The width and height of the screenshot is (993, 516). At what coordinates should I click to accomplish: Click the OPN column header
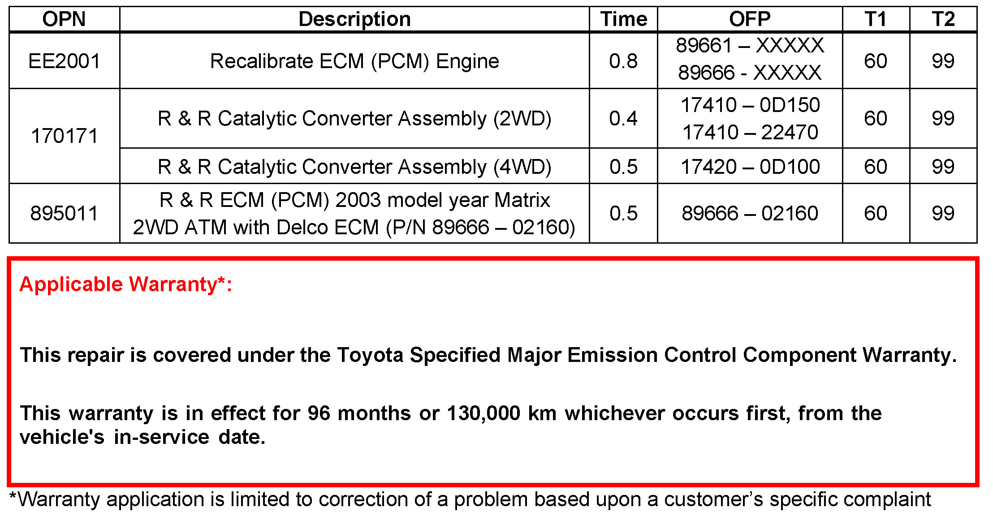(x=64, y=19)
